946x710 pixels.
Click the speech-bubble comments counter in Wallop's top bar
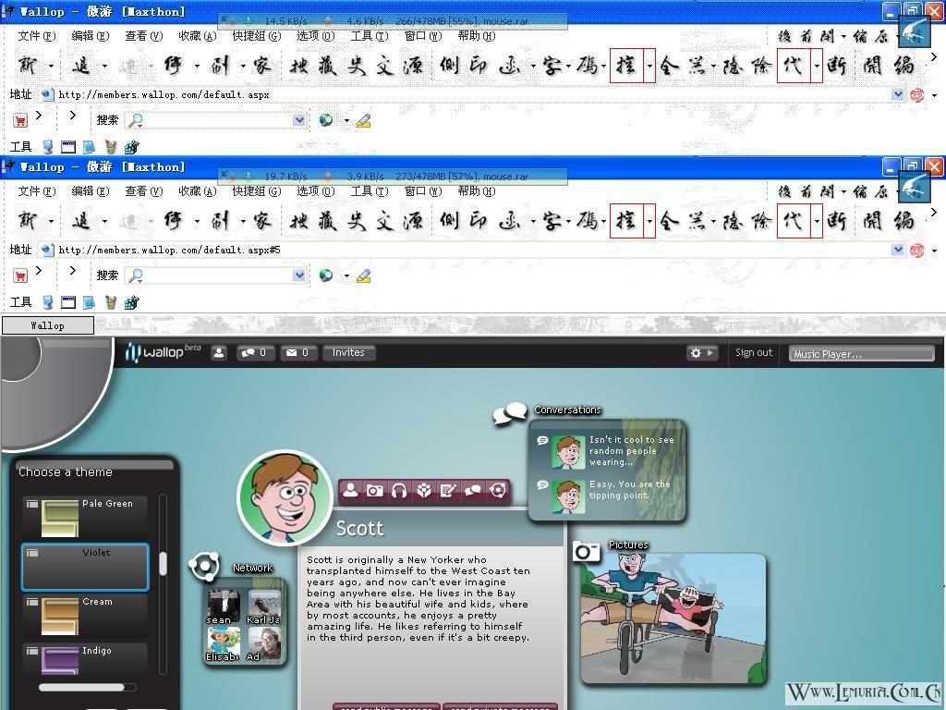click(x=254, y=352)
